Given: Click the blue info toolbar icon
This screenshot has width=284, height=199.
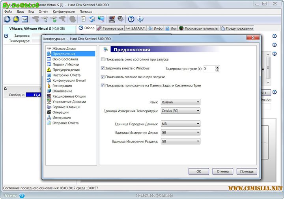Looking at the screenshot, I should tap(140, 19).
